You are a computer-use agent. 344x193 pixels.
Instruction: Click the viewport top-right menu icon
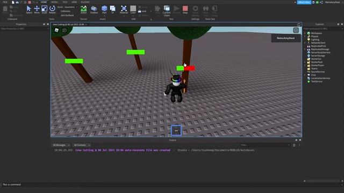[x=296, y=30]
